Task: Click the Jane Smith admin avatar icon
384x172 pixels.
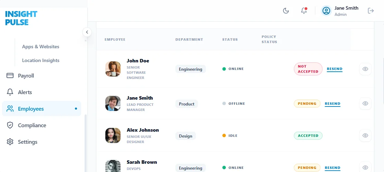Action: tap(326, 11)
